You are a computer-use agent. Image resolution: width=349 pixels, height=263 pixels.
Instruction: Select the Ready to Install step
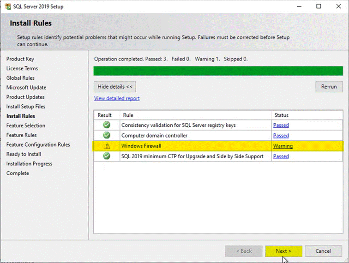[24, 154]
